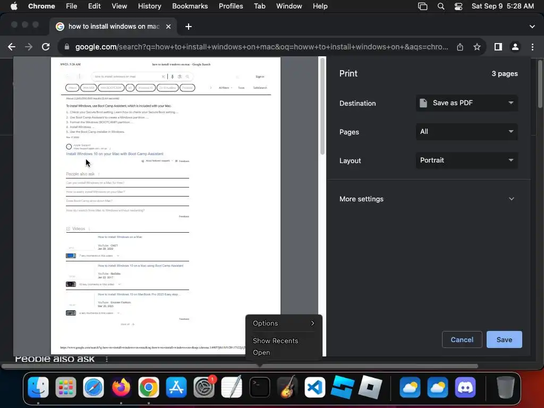This screenshot has width=544, height=408.
Task: Open Terminal dock icon
Action: (x=259, y=387)
